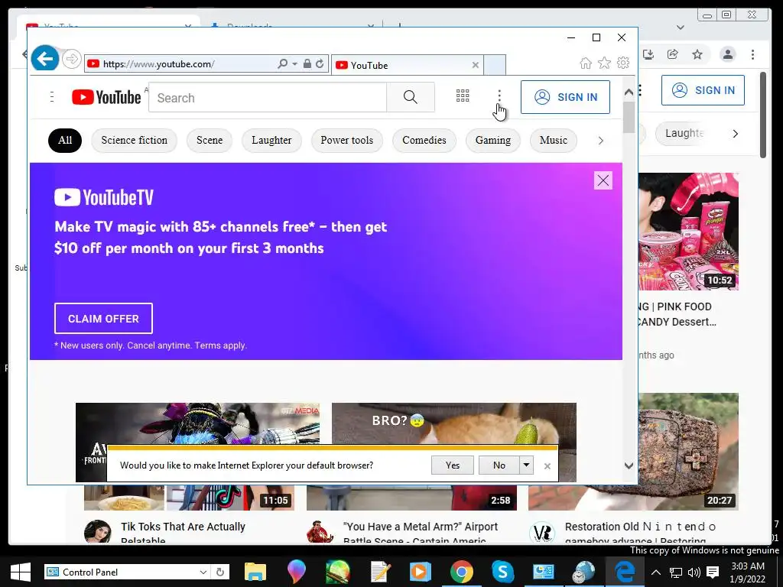Select the Laughter chip in Internet Explorer
This screenshot has width=783, height=587.
(271, 141)
